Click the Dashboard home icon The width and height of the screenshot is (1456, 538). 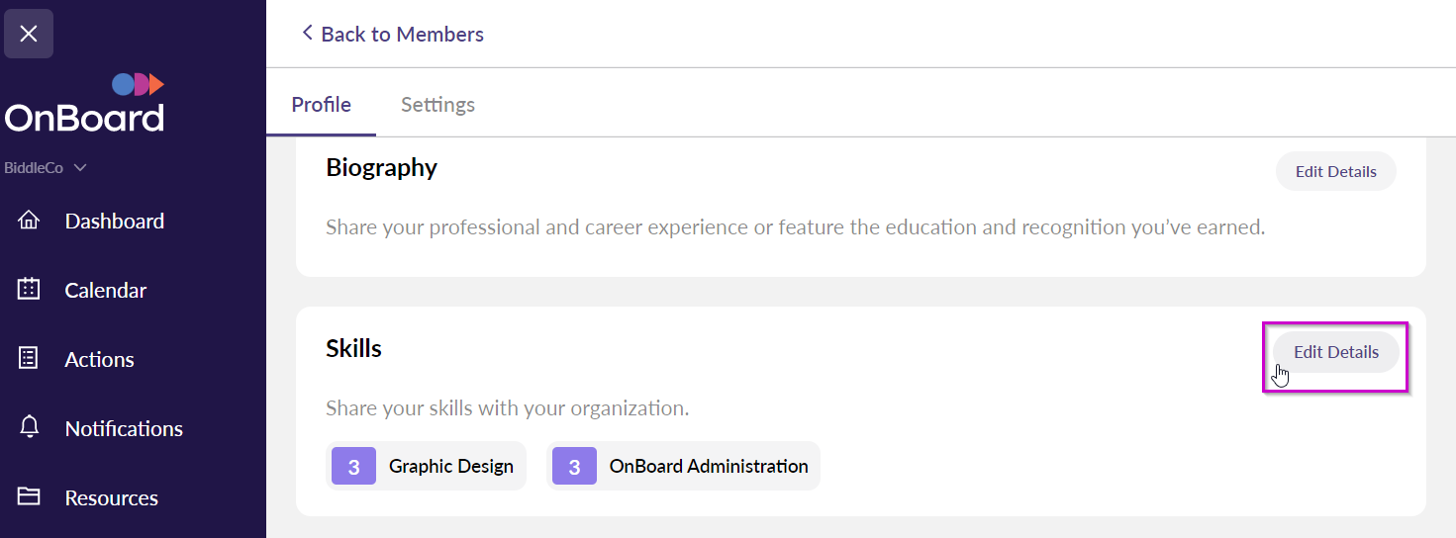point(29,221)
